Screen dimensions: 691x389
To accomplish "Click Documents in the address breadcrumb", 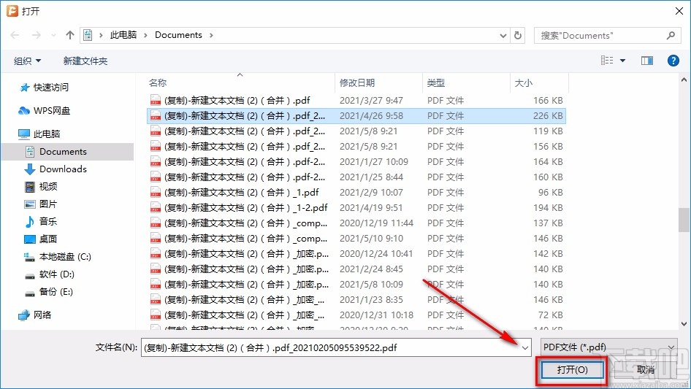I will coord(178,35).
